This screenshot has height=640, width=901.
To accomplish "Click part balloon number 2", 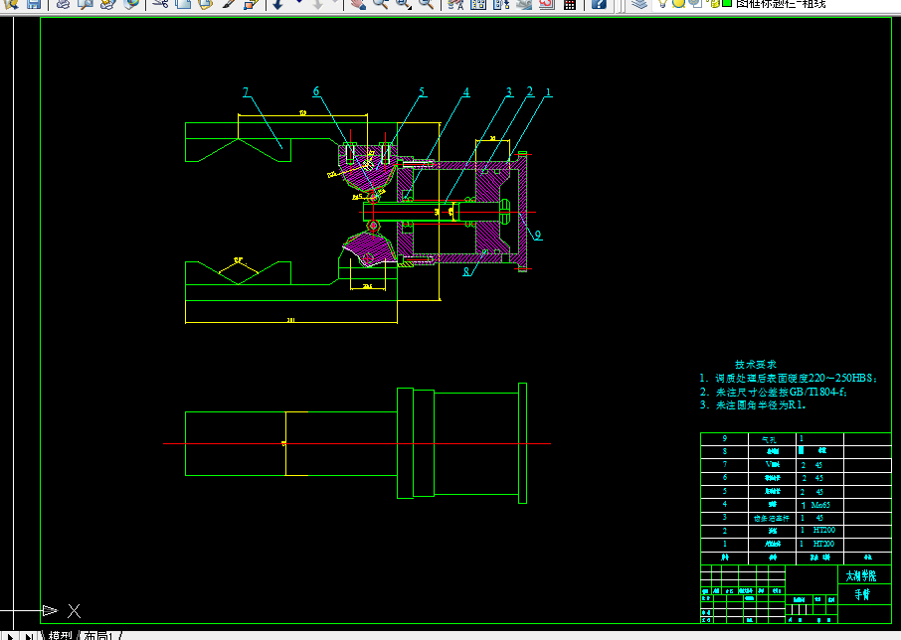I will tap(530, 91).
